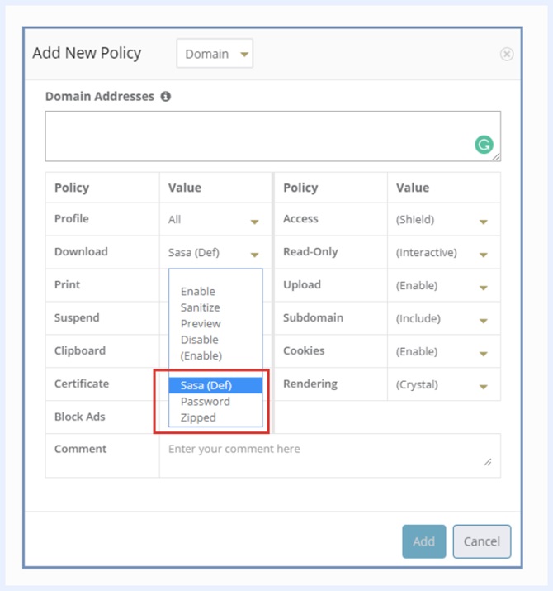Select Disable in the Download list

point(200,340)
